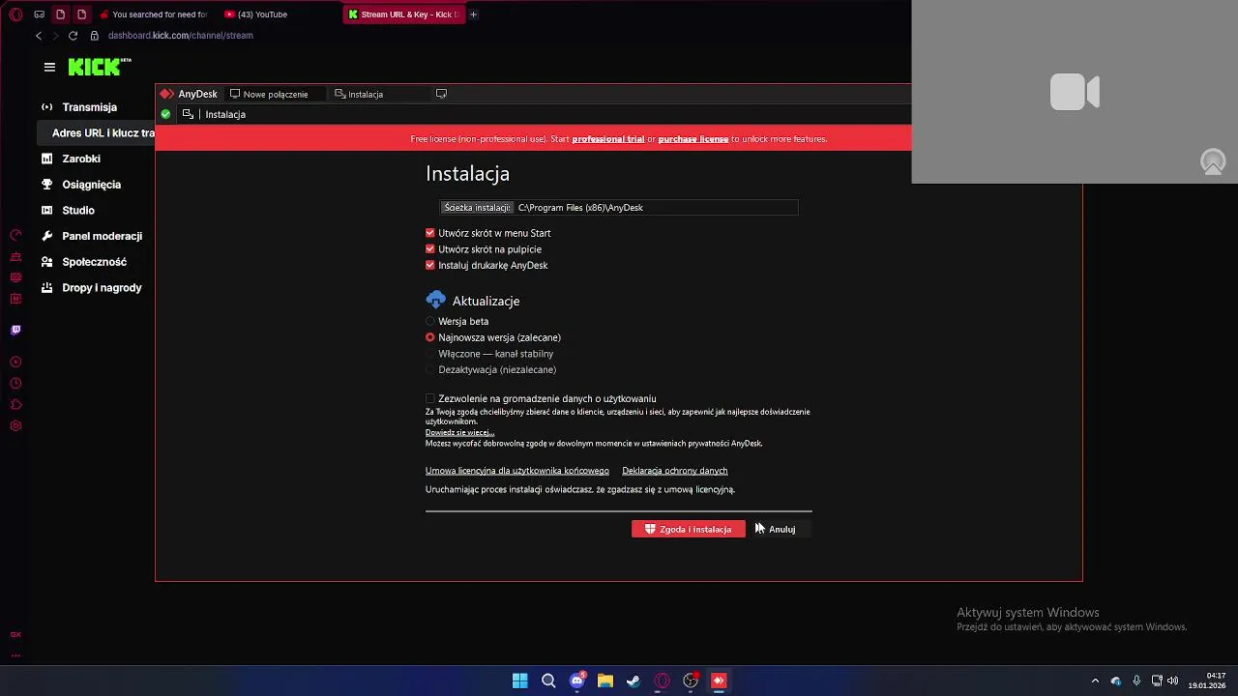
Task: Select Dezaktywacja (niezalecane) option
Action: (430, 369)
